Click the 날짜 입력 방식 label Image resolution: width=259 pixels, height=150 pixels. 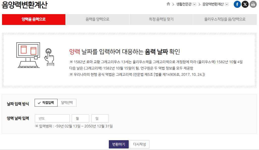coord(18,104)
